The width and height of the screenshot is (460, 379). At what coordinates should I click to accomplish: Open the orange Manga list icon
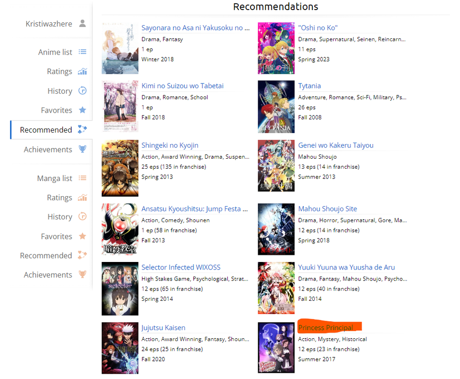83,178
